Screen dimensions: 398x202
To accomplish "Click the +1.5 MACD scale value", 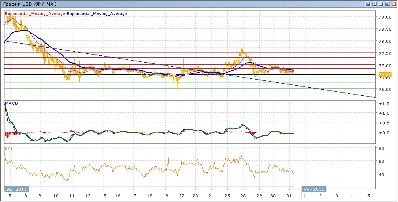I will coord(384,104).
